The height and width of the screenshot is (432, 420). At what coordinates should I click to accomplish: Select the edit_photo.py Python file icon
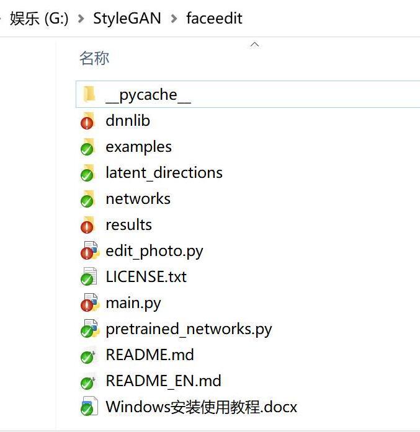tap(89, 250)
